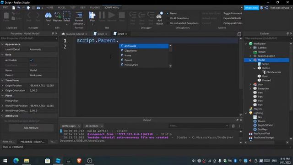Collapse the Data properties section
This screenshot has height=165, width=293.
click(2, 55)
